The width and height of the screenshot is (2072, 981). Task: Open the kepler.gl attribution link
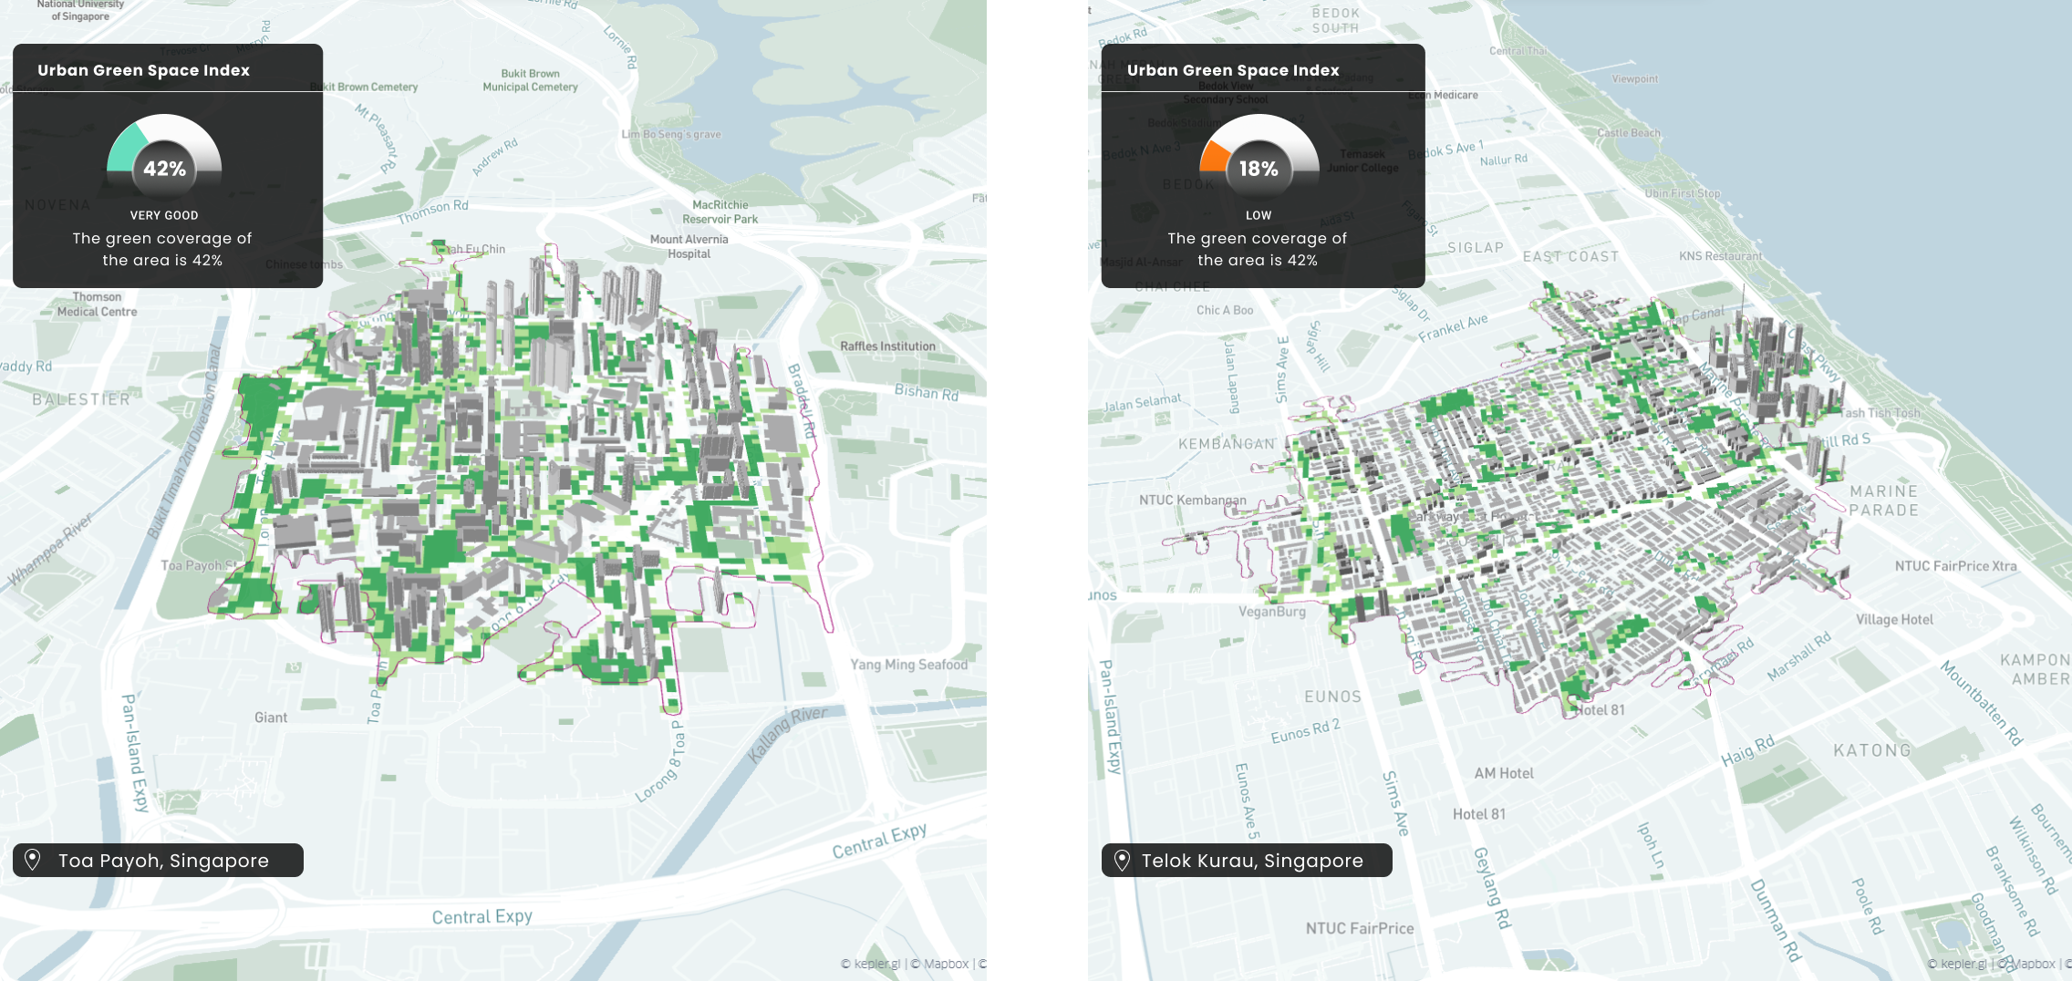[x=875, y=963]
